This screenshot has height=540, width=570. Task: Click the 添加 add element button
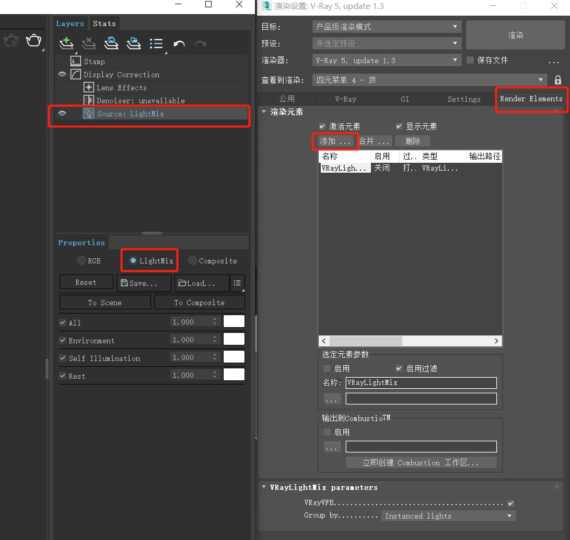(x=335, y=141)
